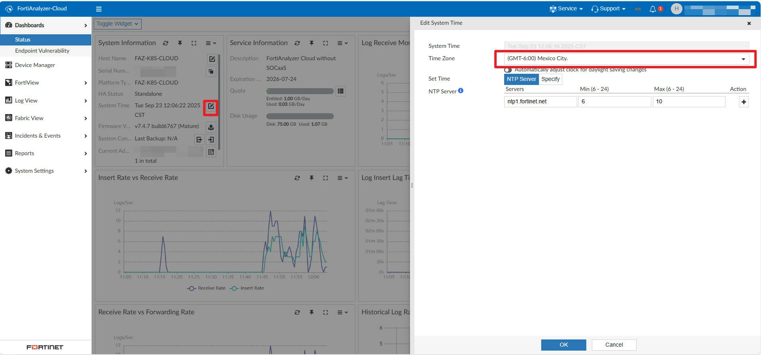Click the NTP Min value field
The height and width of the screenshot is (355, 761).
[615, 102]
